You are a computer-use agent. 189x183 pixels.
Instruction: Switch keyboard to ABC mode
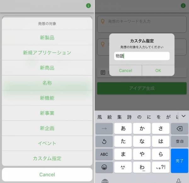[x=104, y=154]
